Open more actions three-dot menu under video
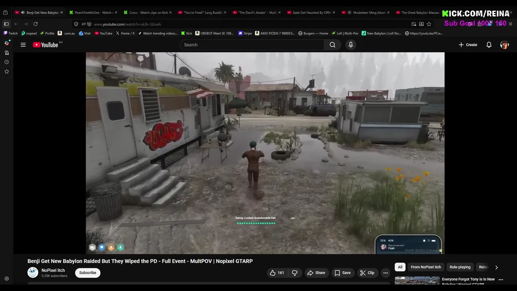This screenshot has width=517, height=291. [x=385, y=273]
